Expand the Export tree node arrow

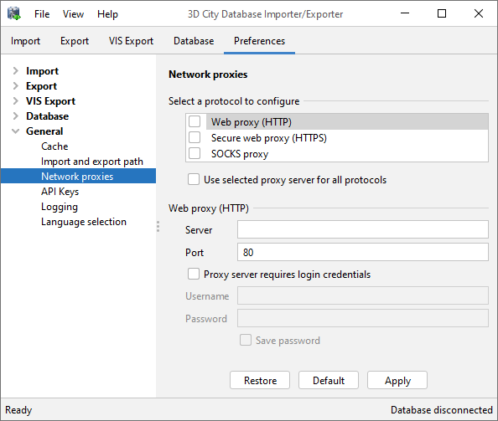pos(15,85)
